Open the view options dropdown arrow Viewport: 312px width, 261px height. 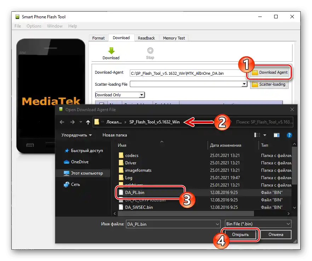265,135
